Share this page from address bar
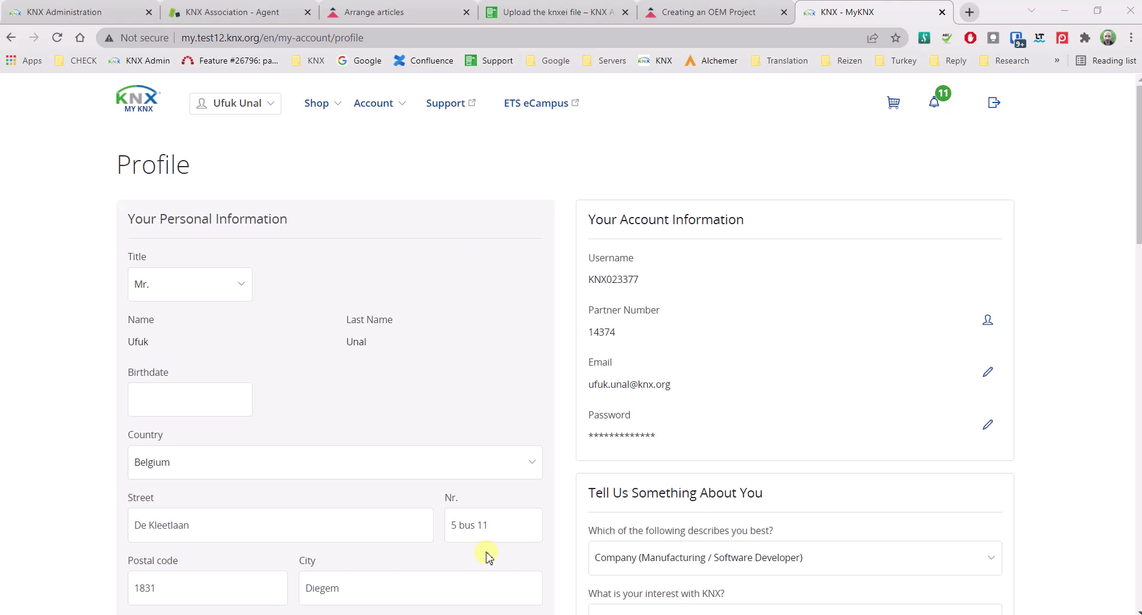The height and width of the screenshot is (615, 1142). tap(873, 38)
